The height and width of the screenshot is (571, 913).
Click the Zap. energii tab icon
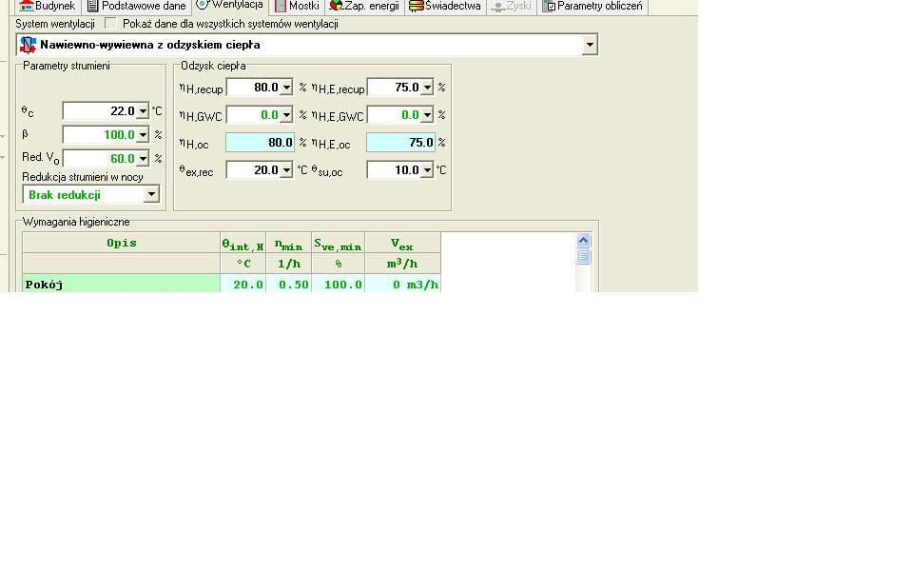coord(336,6)
